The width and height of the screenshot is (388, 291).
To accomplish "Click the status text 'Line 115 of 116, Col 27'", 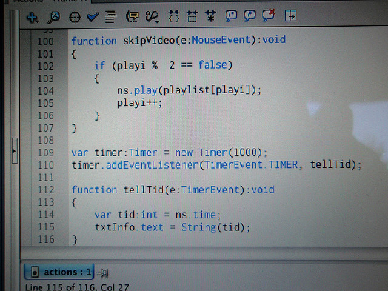I will 77,287.
